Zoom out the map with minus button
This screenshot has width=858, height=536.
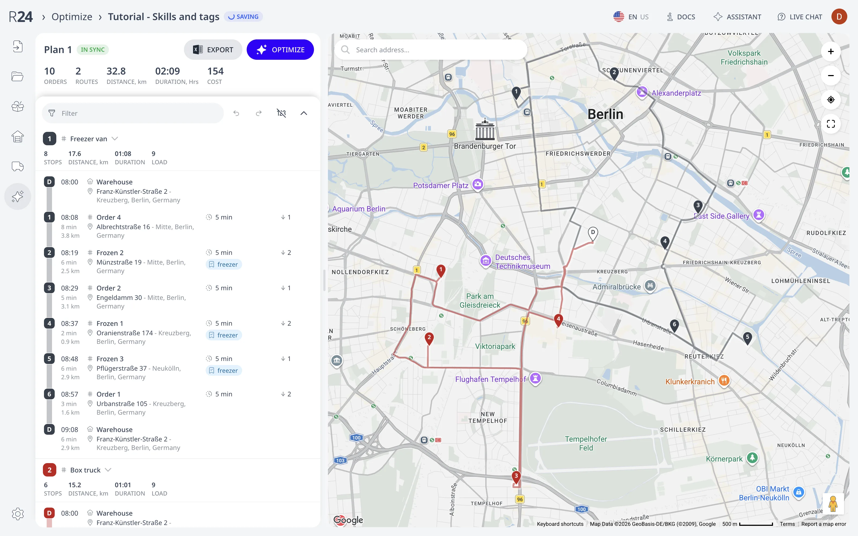tap(831, 76)
